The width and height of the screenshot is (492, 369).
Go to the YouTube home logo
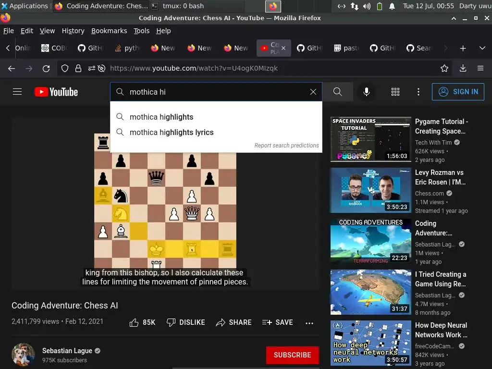click(x=56, y=92)
